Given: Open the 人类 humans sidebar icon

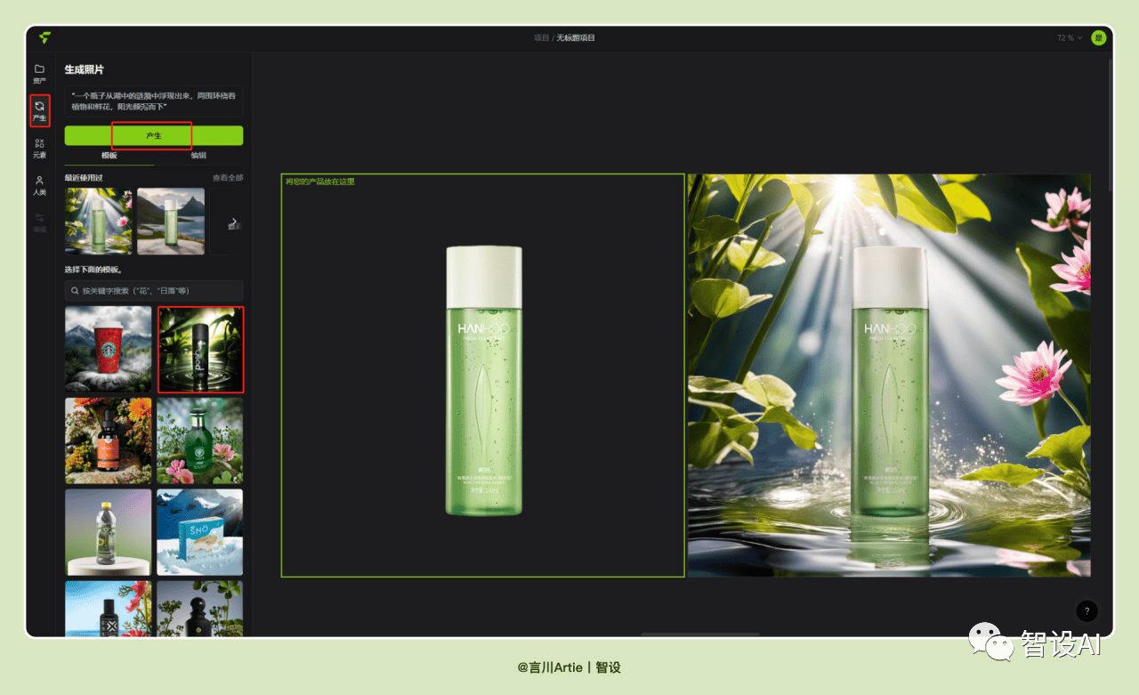Looking at the screenshot, I should tap(39, 185).
